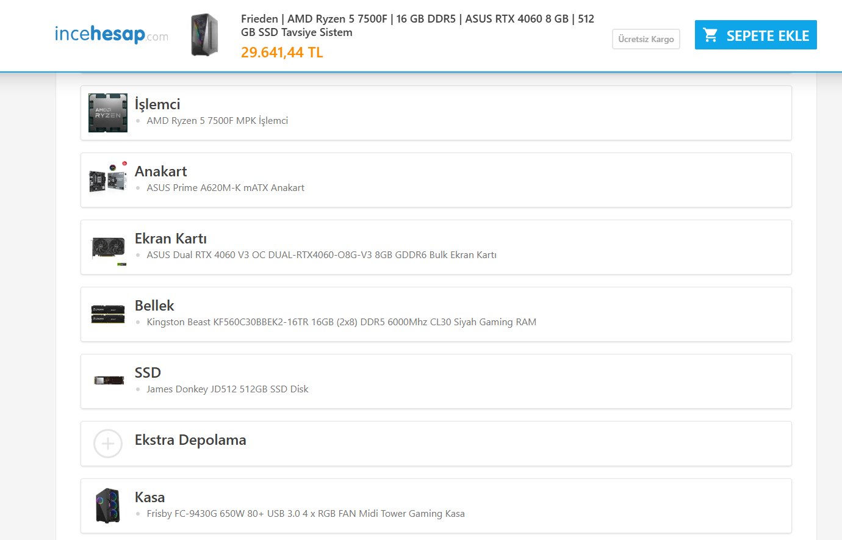Open the incehesap.com homepage logo
This screenshot has width=842, height=540.
pos(112,34)
